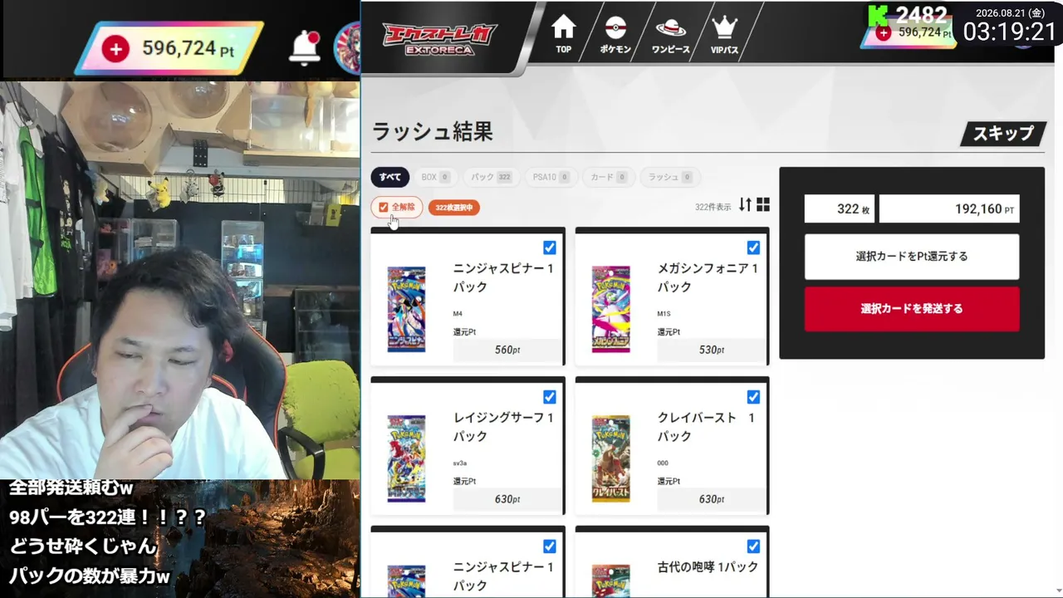Uncheck the first ニンジャスピナー 1パック card (560pt)
This screenshot has width=1063, height=598.
coord(550,248)
